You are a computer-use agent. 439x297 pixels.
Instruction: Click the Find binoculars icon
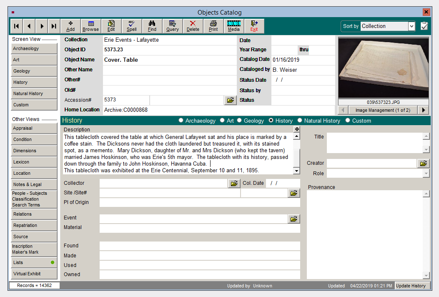coord(152,26)
